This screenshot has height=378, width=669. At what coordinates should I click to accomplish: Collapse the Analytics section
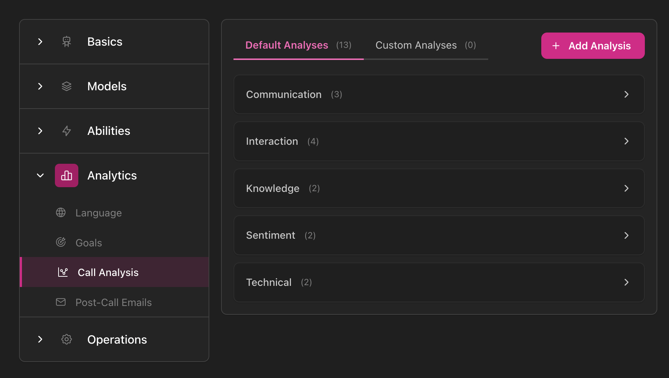pos(40,175)
